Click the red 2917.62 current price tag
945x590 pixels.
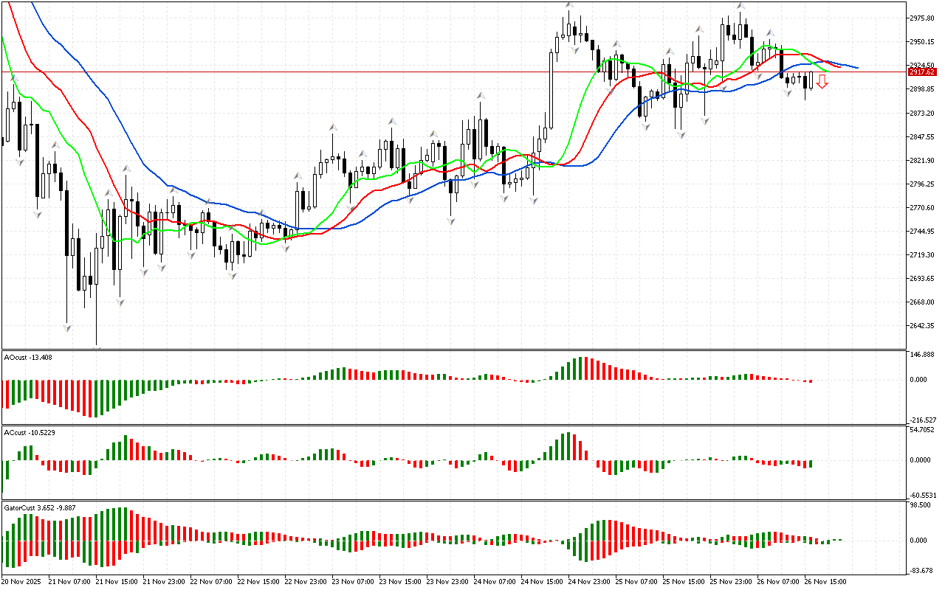(x=920, y=72)
